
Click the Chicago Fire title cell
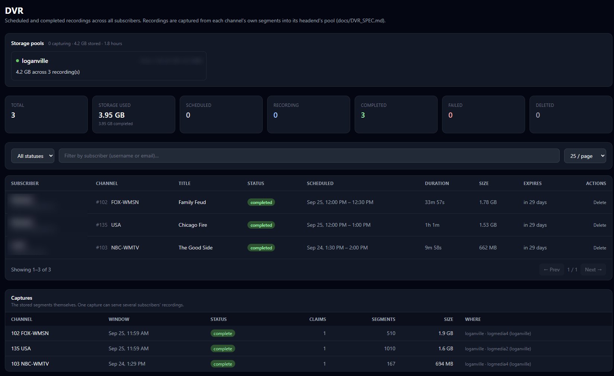pyautogui.click(x=193, y=225)
